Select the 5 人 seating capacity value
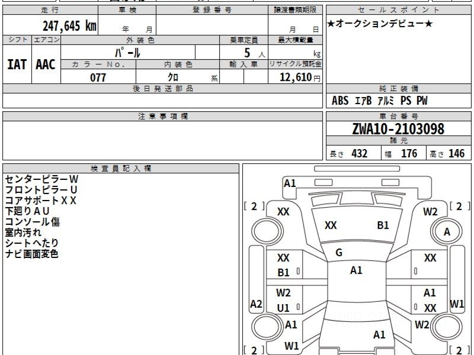Image resolution: width=474 pixels, height=355 pixels. (254, 52)
